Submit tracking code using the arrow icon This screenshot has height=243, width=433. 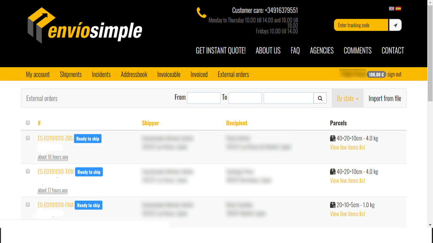395,25
